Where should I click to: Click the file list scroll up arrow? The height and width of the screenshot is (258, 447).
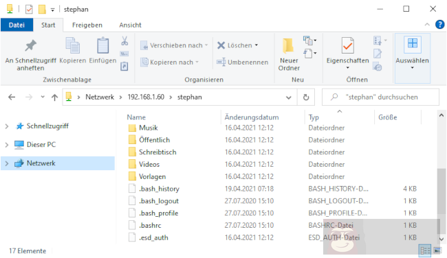tap(441, 115)
